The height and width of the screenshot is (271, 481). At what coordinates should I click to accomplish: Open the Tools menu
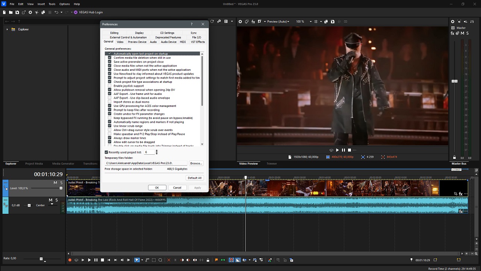pos(52,4)
